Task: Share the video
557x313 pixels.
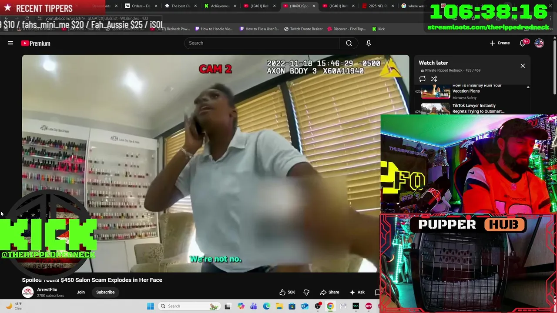Action: [x=329, y=292]
